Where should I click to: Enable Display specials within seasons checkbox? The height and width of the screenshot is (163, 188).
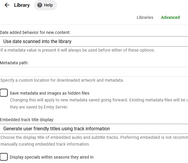click(4, 157)
